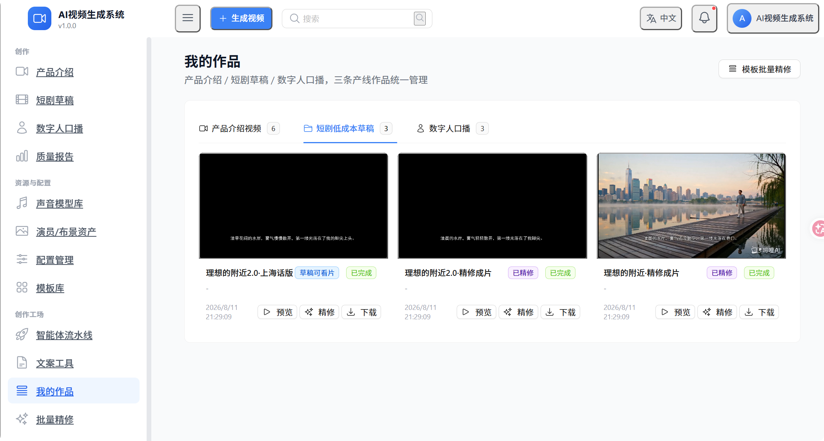Click the 模板批量精修 button
Screen dimensions: 824x441
tap(759, 69)
